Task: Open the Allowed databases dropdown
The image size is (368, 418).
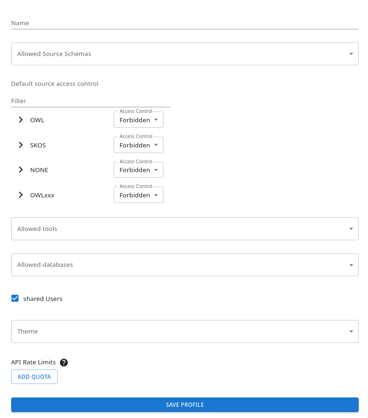Action: [x=185, y=265]
